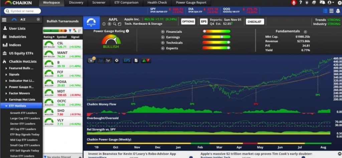342x158 pixels.
Task: Click the chart settings circle icon
Action: (117, 60)
